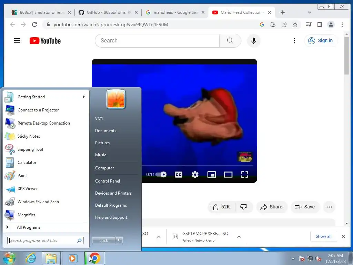Open shutdown options arrow next to Lock
Viewport: 353px width, 265px height.
point(119,241)
